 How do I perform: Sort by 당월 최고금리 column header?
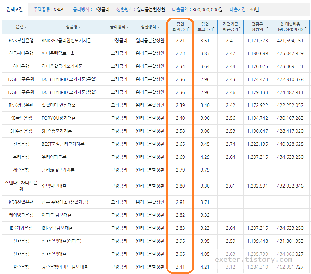click(x=205, y=27)
